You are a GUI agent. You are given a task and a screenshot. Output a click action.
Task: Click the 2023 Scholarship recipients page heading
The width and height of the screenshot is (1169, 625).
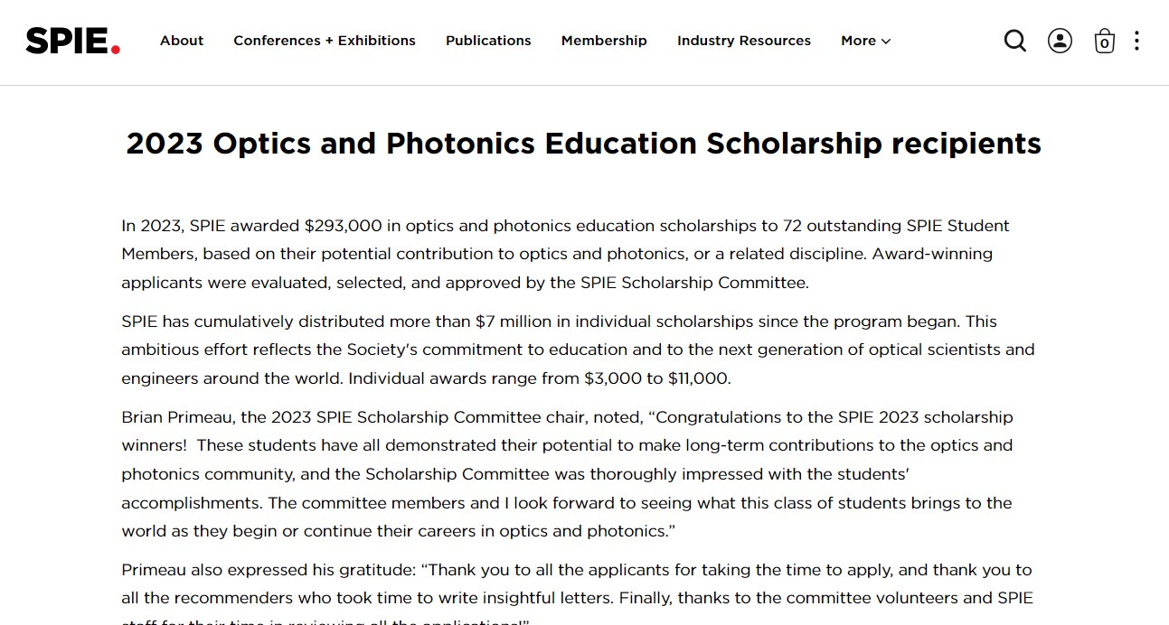tap(584, 144)
